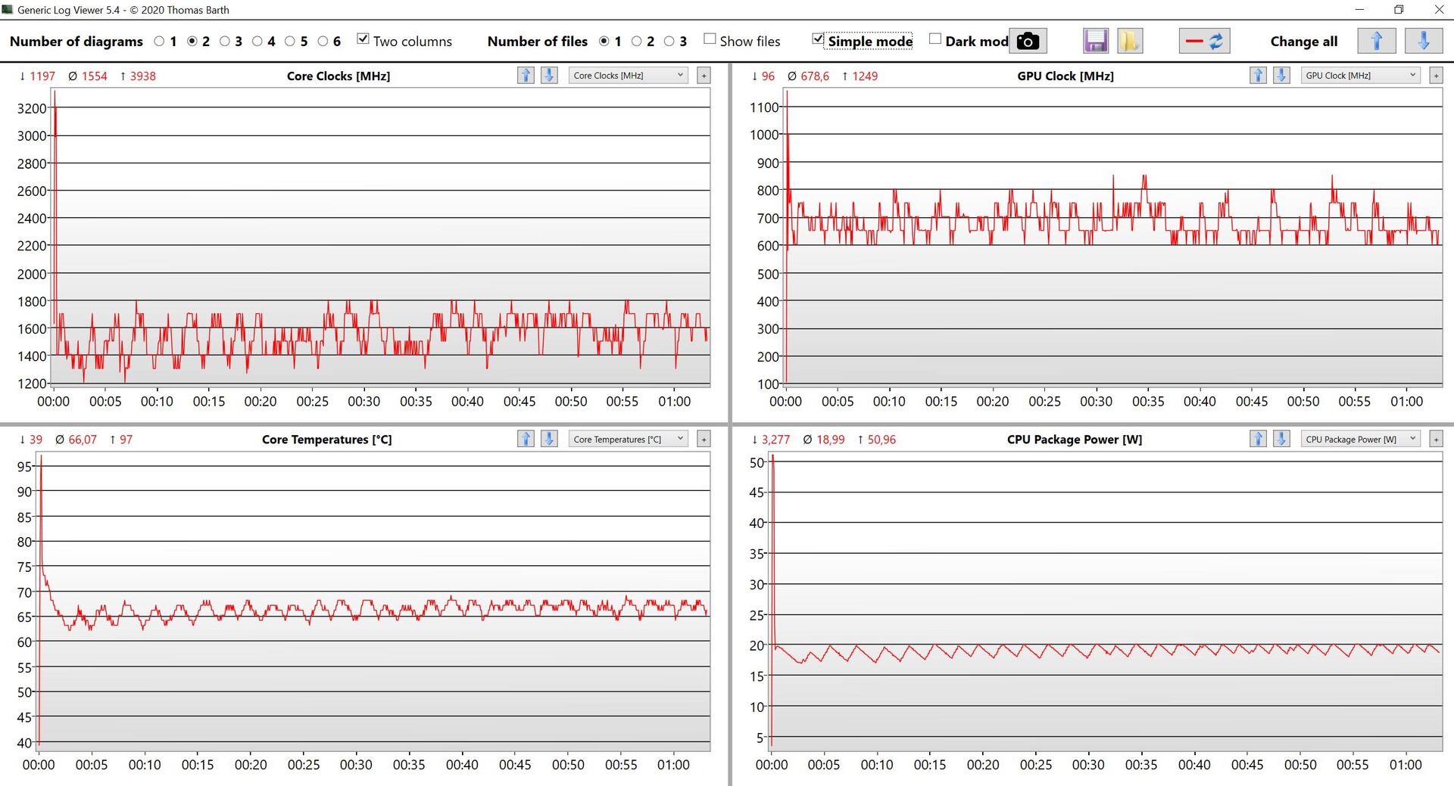Open the CPU Package Power [W] dropdown
Image resolution: width=1454 pixels, height=786 pixels.
[1360, 440]
